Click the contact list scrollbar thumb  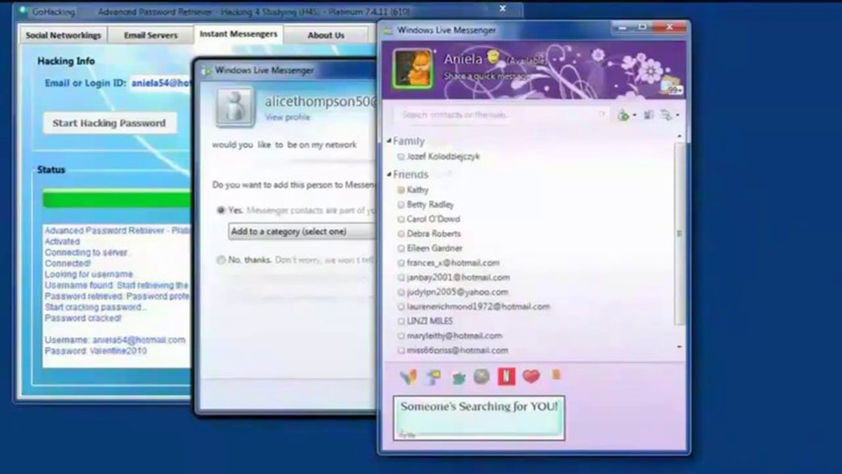[679, 234]
